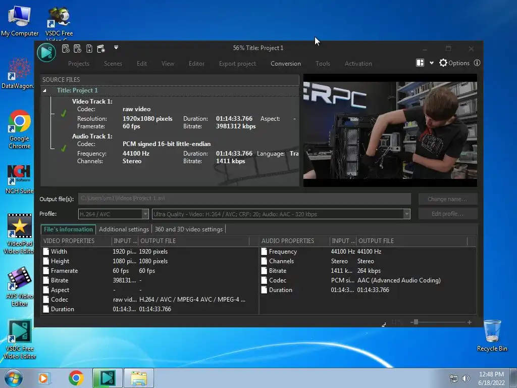Select the video Bitrate property row
The height and width of the screenshot is (388, 517).
[x=149, y=280]
